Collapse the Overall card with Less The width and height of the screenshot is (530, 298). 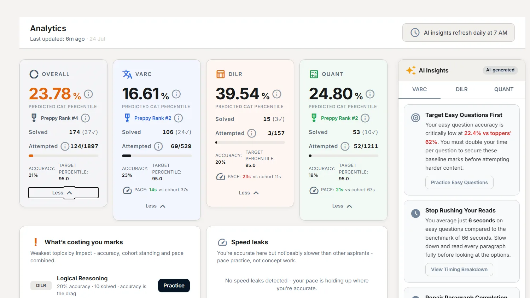point(63,193)
